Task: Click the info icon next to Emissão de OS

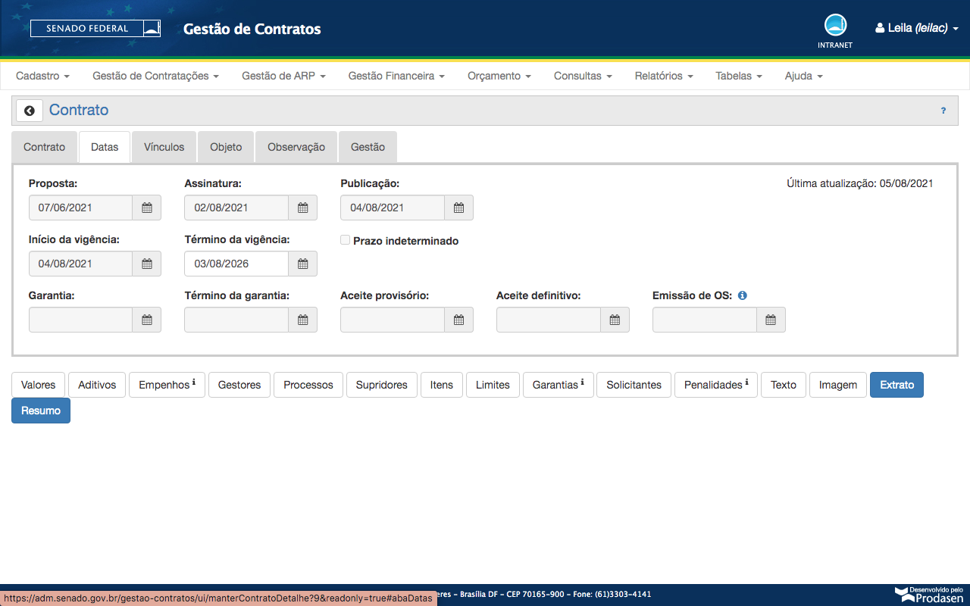Action: pos(742,295)
